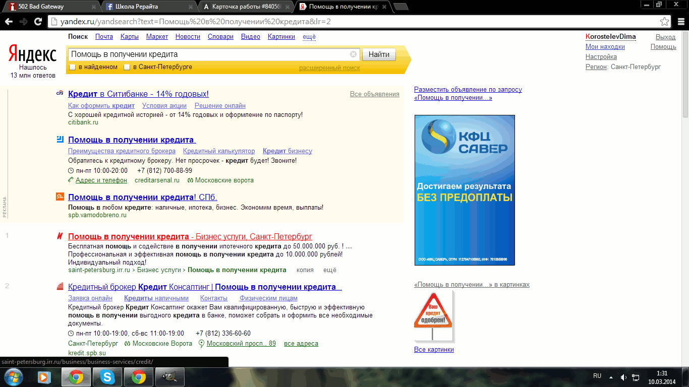689x387 pixels.
Task: Clear the search field with the X icon
Action: [353, 54]
